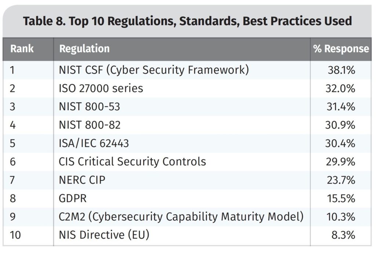Select the % Response column header

pos(341,49)
